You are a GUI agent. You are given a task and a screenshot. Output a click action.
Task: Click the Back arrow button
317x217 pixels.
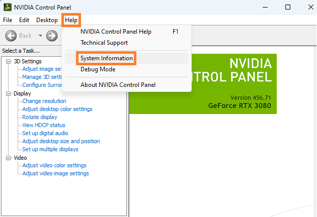tap(11, 36)
